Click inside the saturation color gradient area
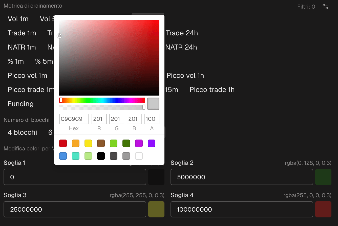338x226 pixels. click(x=109, y=58)
